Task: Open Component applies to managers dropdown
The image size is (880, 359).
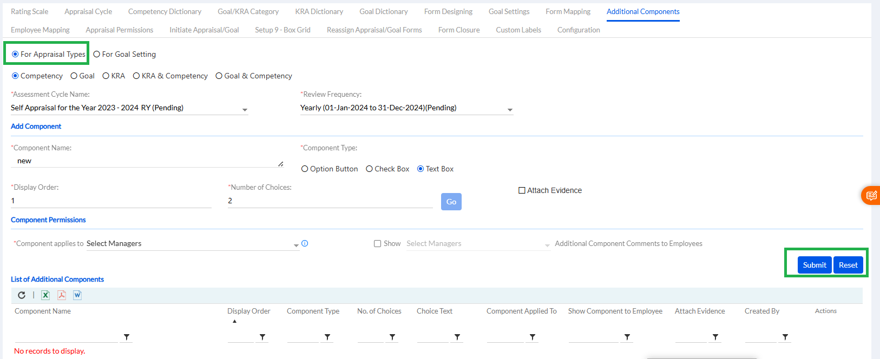Action: tap(296, 245)
